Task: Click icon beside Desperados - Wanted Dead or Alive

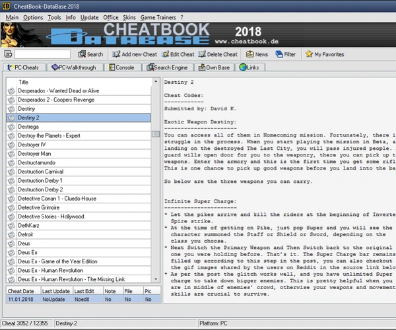Action: [x=11, y=91]
